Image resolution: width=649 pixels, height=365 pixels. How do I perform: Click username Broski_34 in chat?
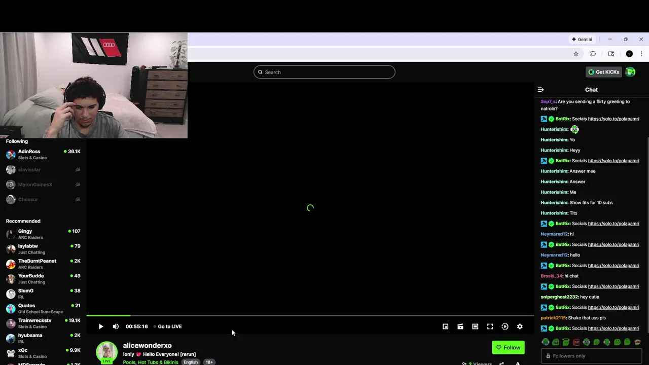coord(552,276)
